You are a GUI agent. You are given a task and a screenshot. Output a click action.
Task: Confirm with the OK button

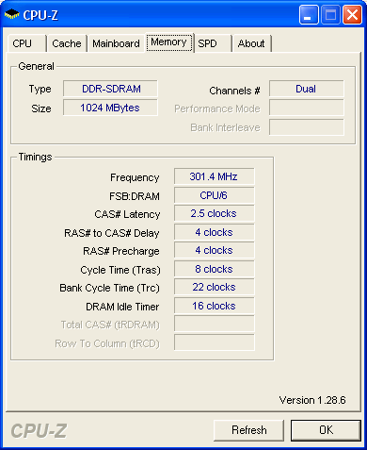click(x=326, y=430)
